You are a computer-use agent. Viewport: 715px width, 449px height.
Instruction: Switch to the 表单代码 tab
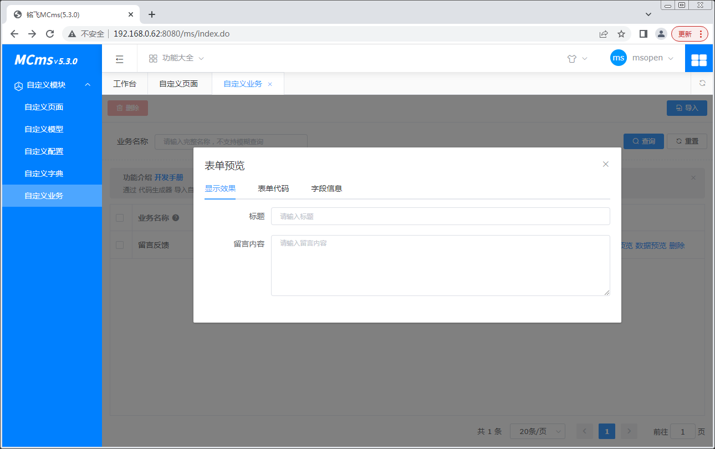tap(273, 188)
